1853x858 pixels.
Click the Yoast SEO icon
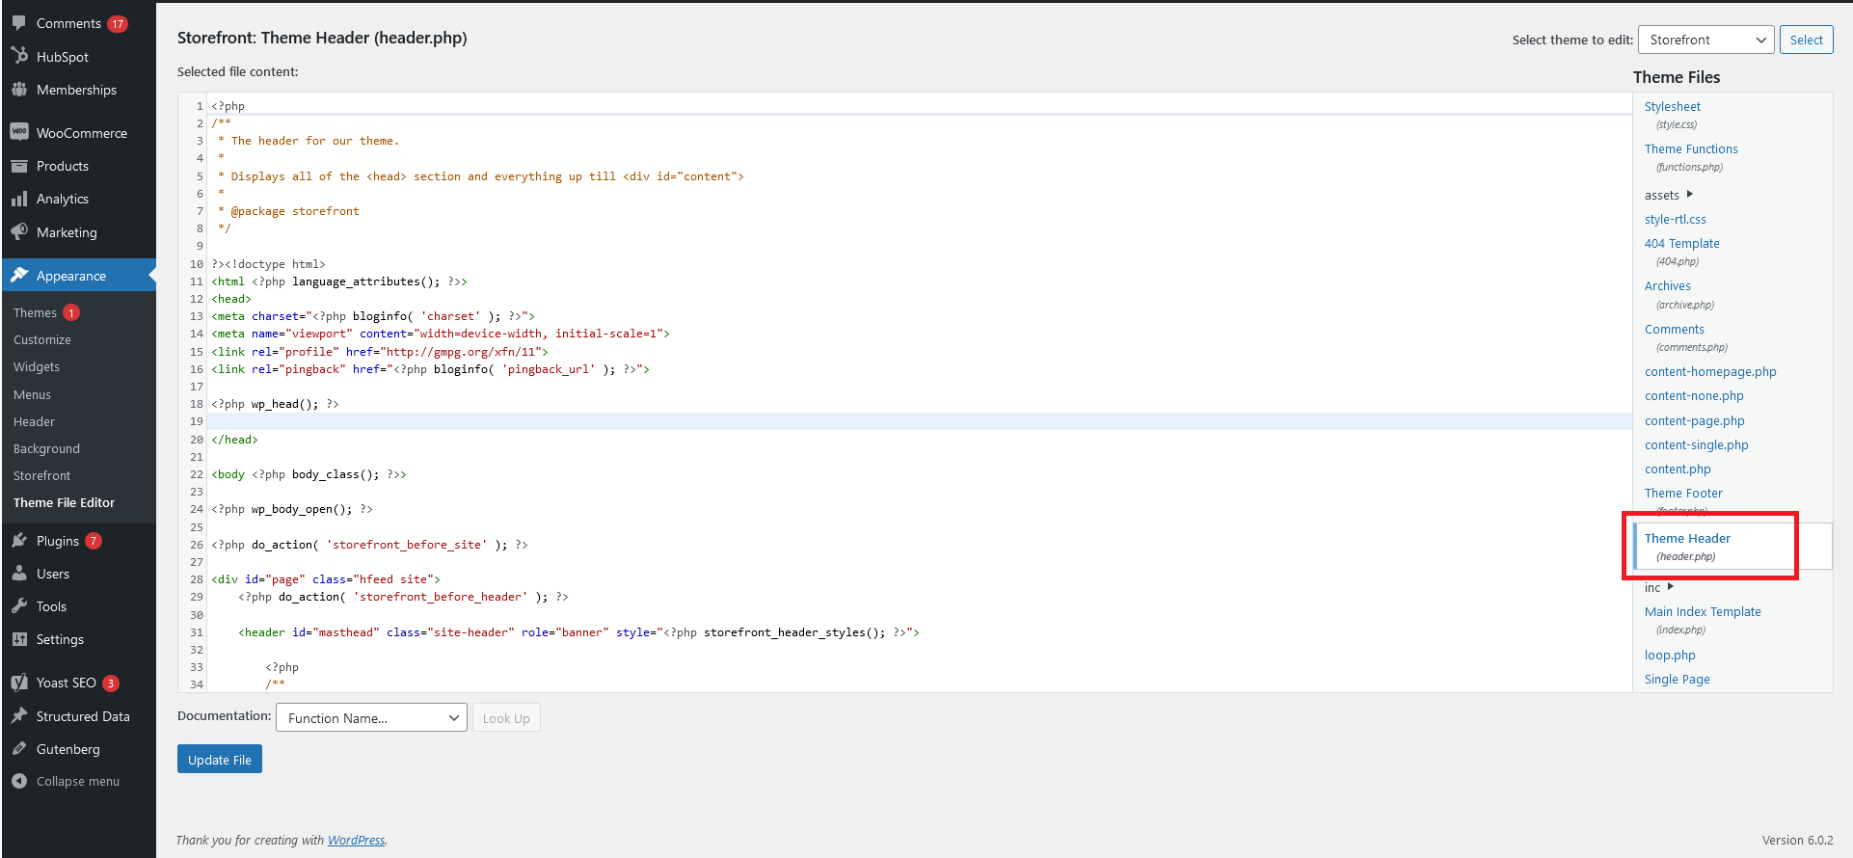(19, 683)
